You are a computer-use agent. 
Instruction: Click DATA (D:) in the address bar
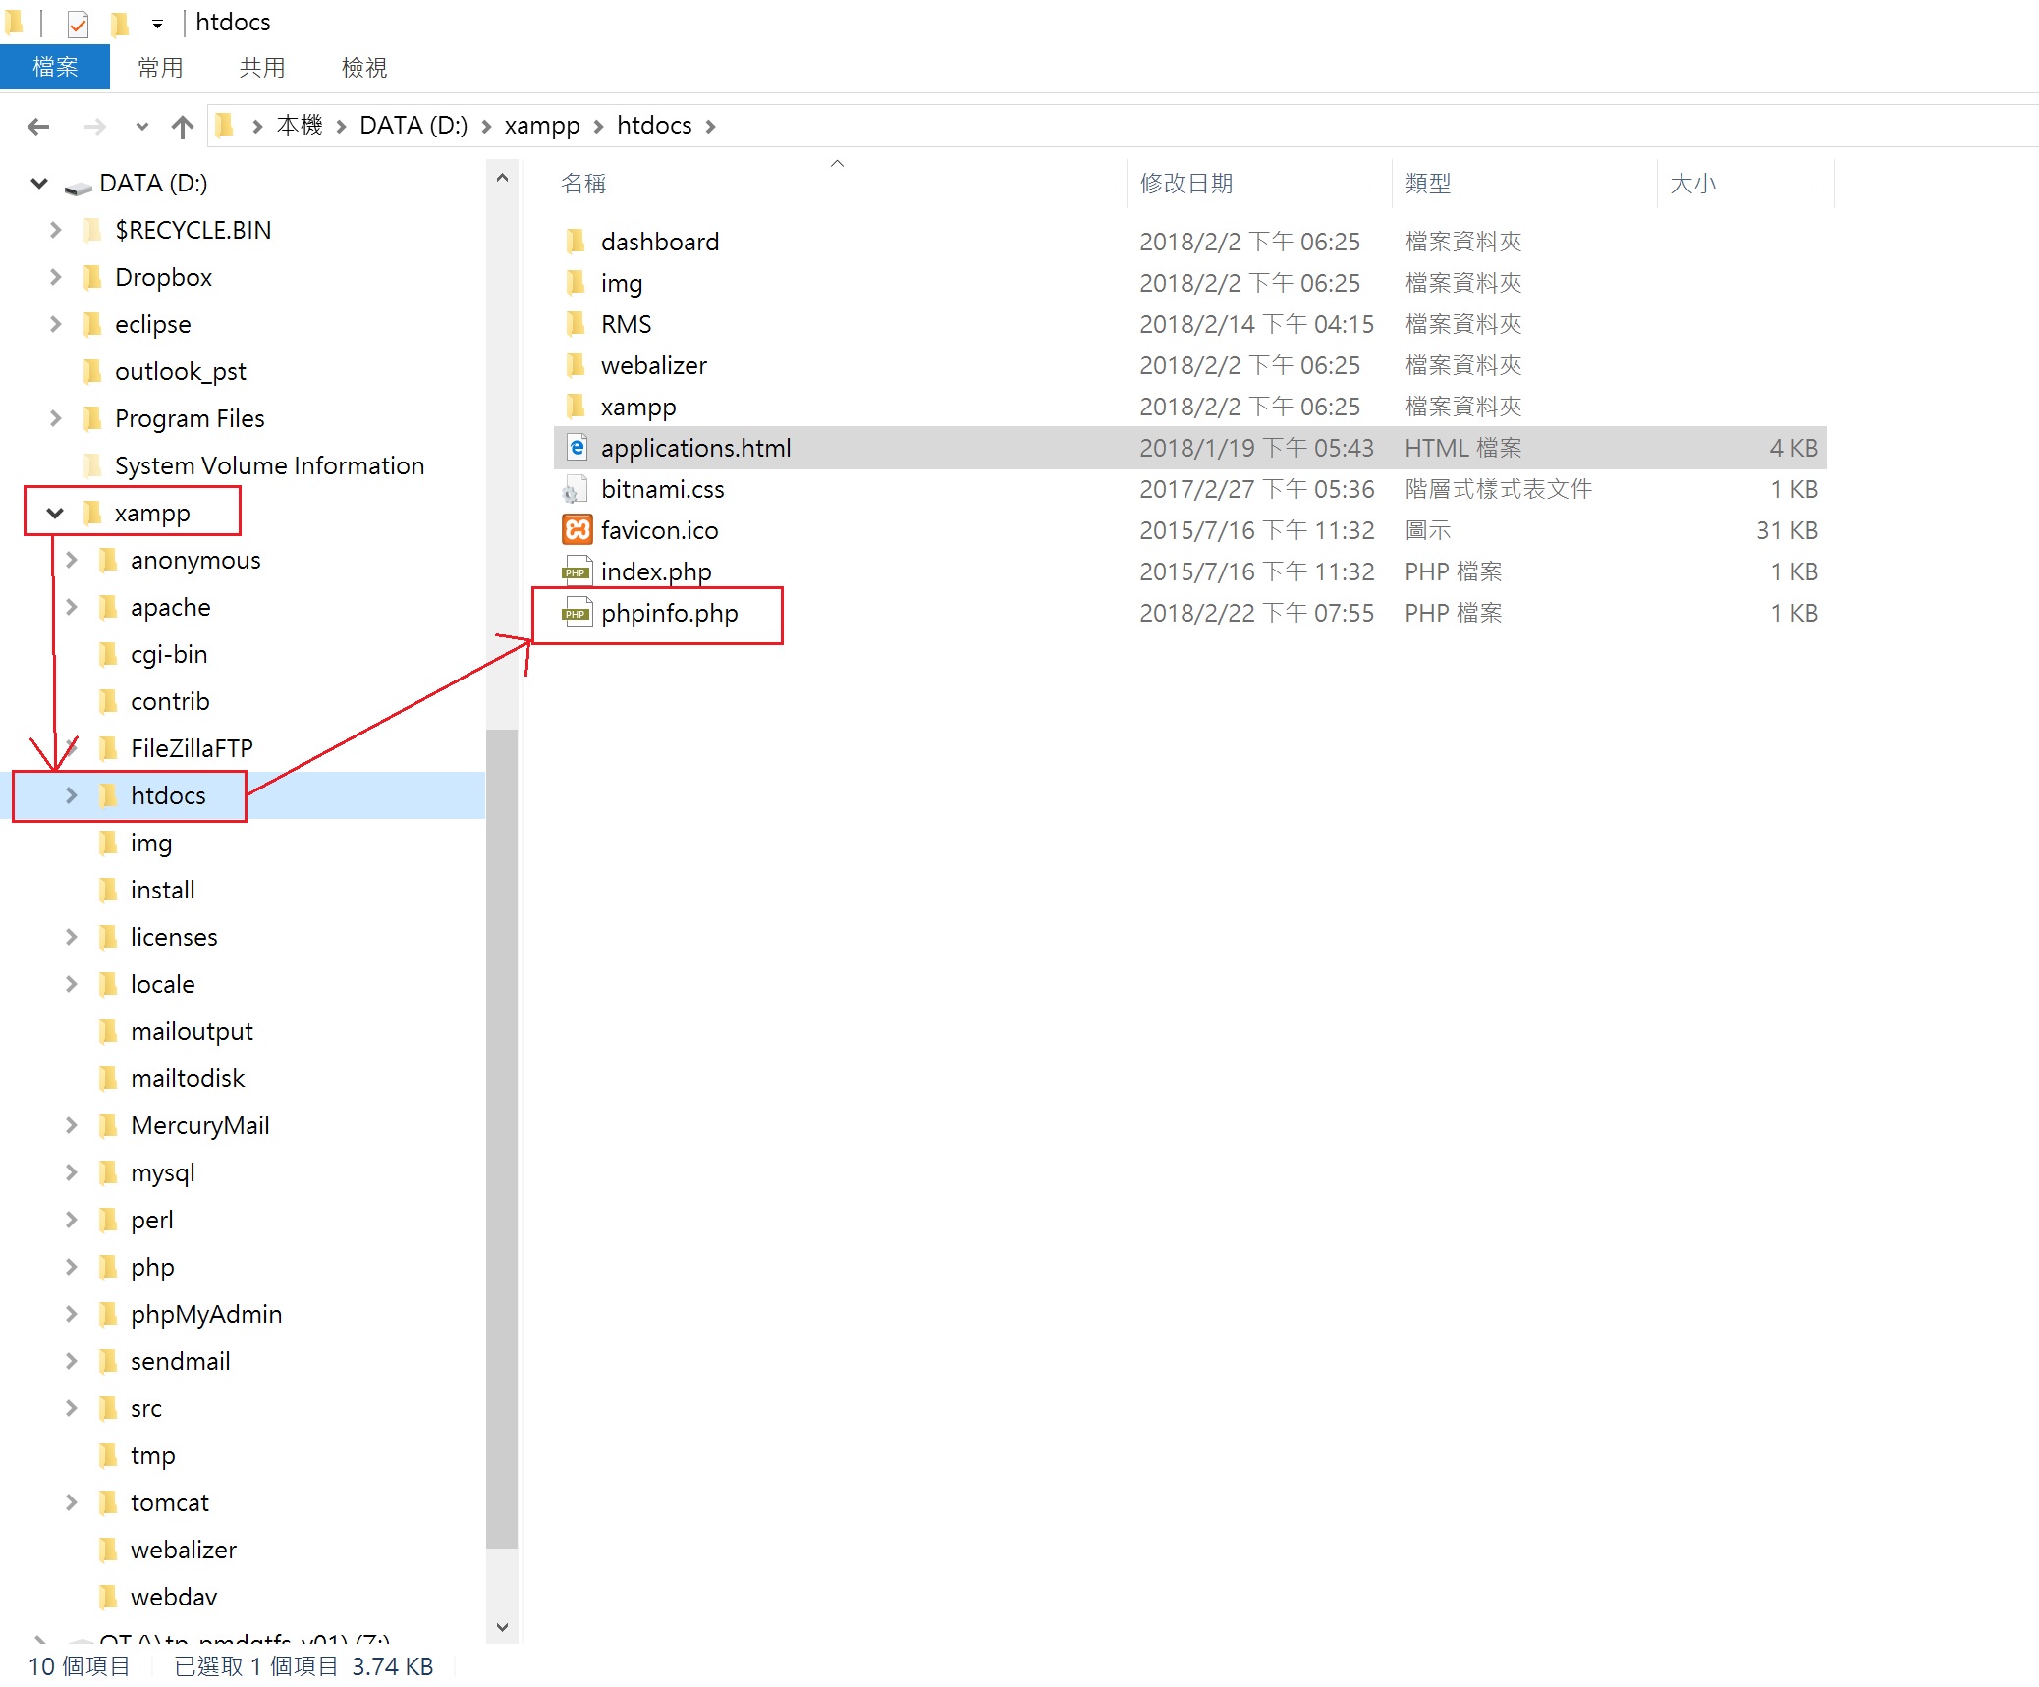[413, 126]
